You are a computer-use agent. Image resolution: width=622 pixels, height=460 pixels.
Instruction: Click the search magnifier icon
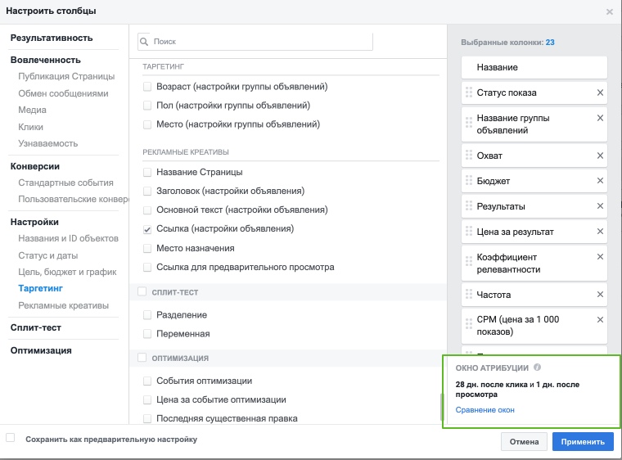(144, 41)
